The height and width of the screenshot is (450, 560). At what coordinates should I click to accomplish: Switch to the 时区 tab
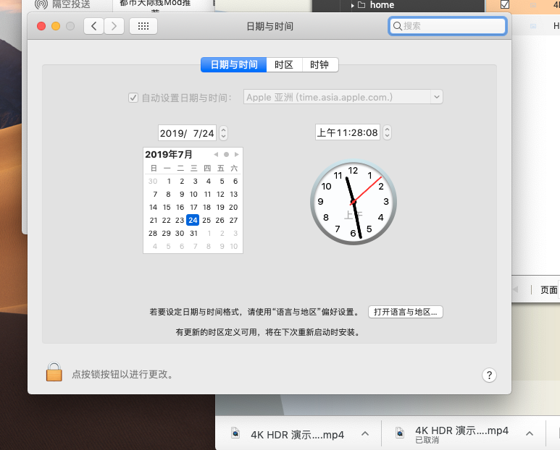coord(284,65)
